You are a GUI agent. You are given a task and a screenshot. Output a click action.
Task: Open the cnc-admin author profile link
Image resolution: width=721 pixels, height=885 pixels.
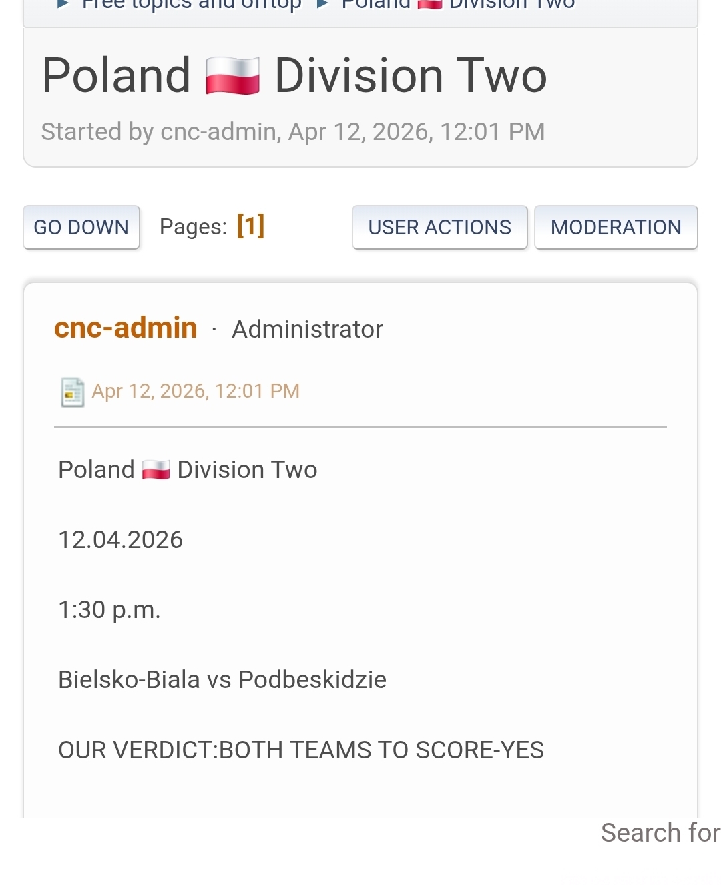click(x=126, y=328)
